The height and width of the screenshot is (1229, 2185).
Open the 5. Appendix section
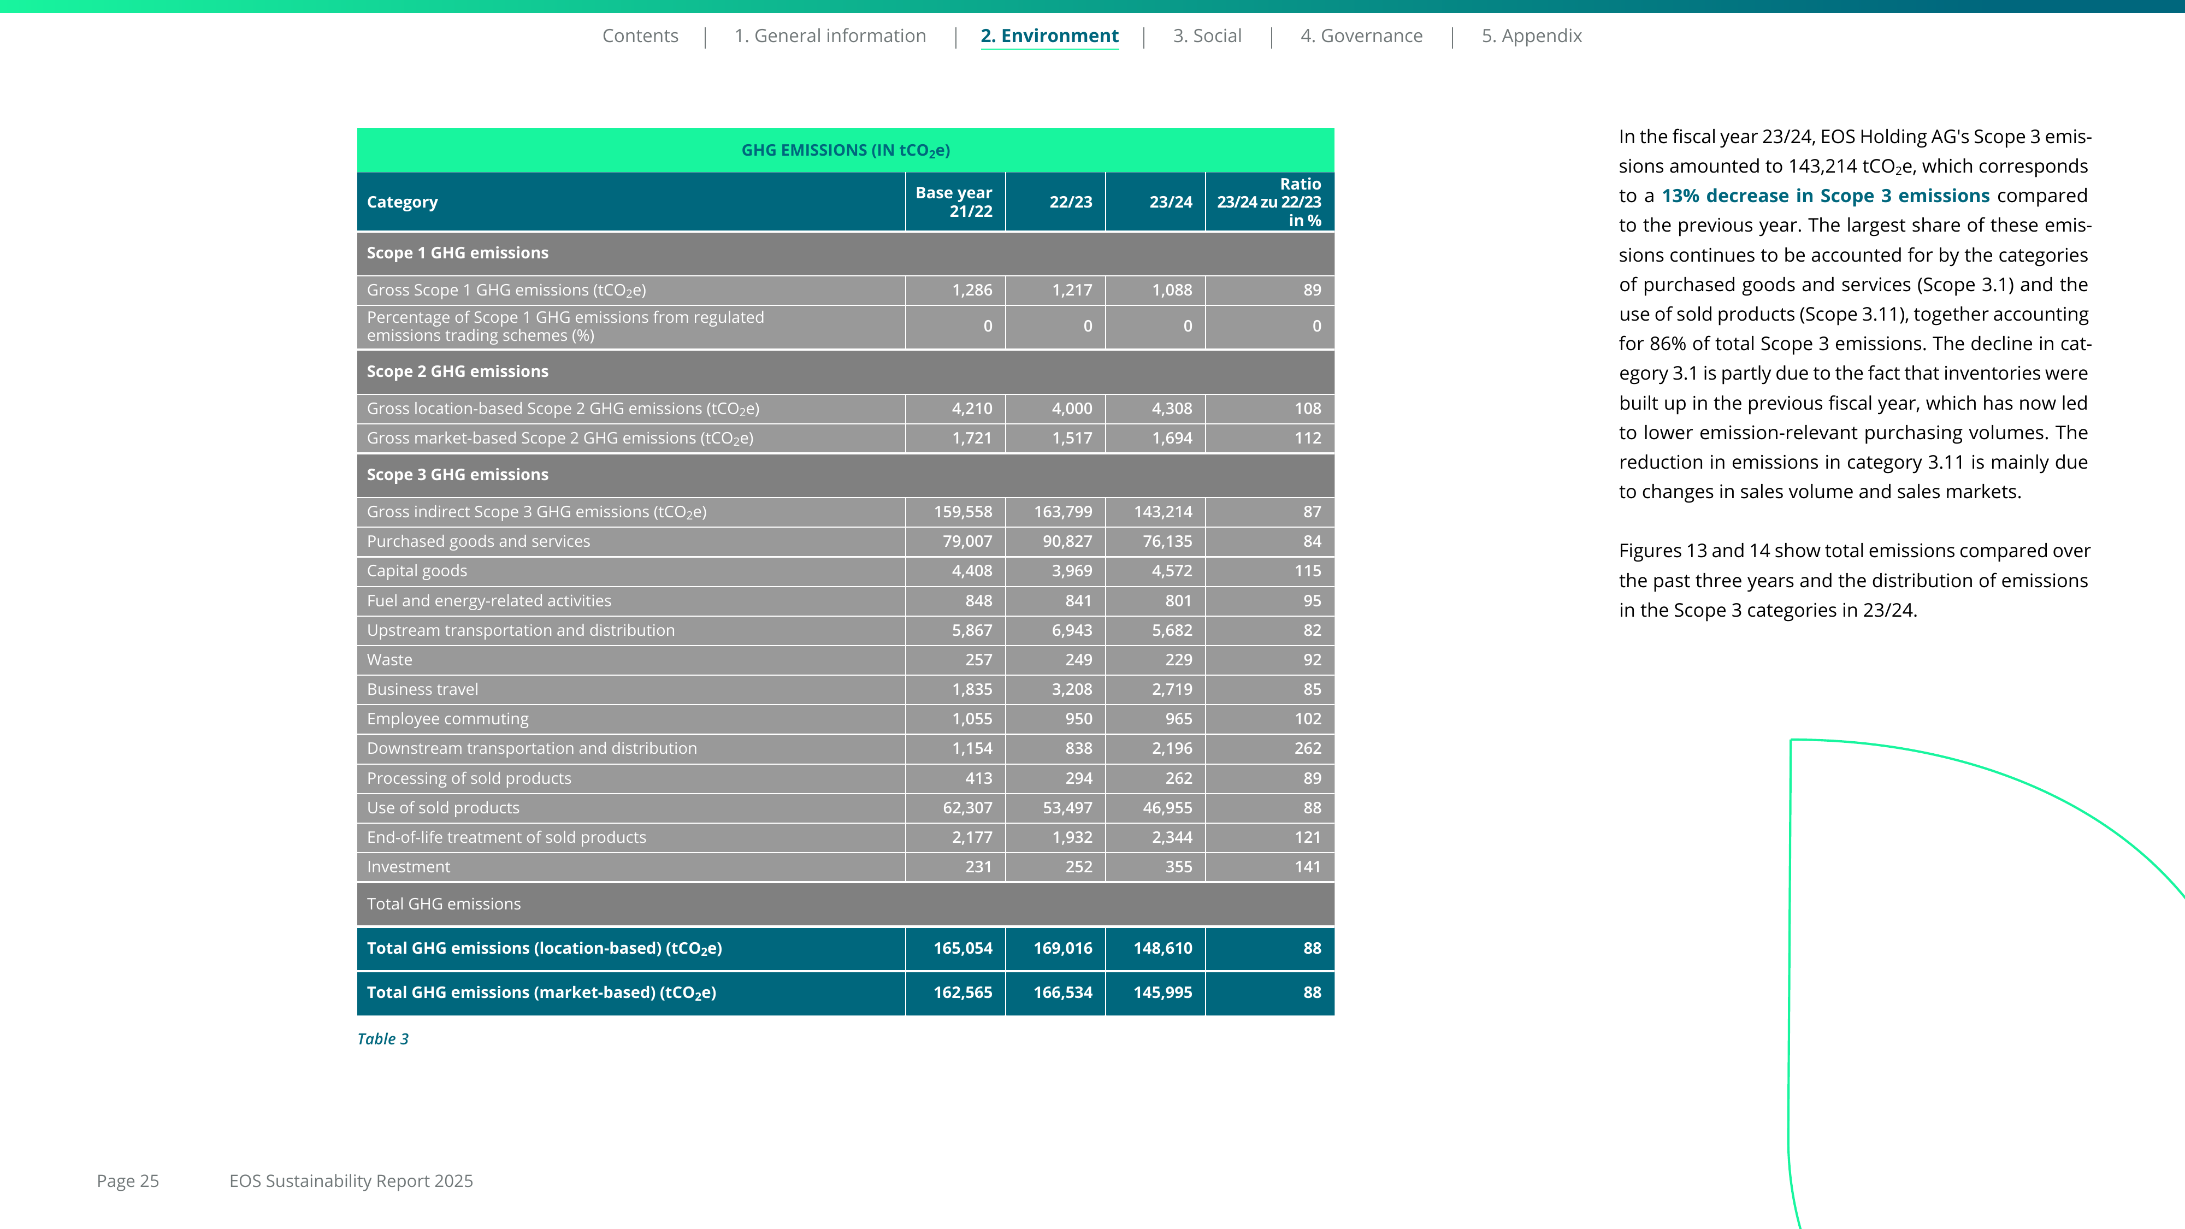[x=1532, y=36]
